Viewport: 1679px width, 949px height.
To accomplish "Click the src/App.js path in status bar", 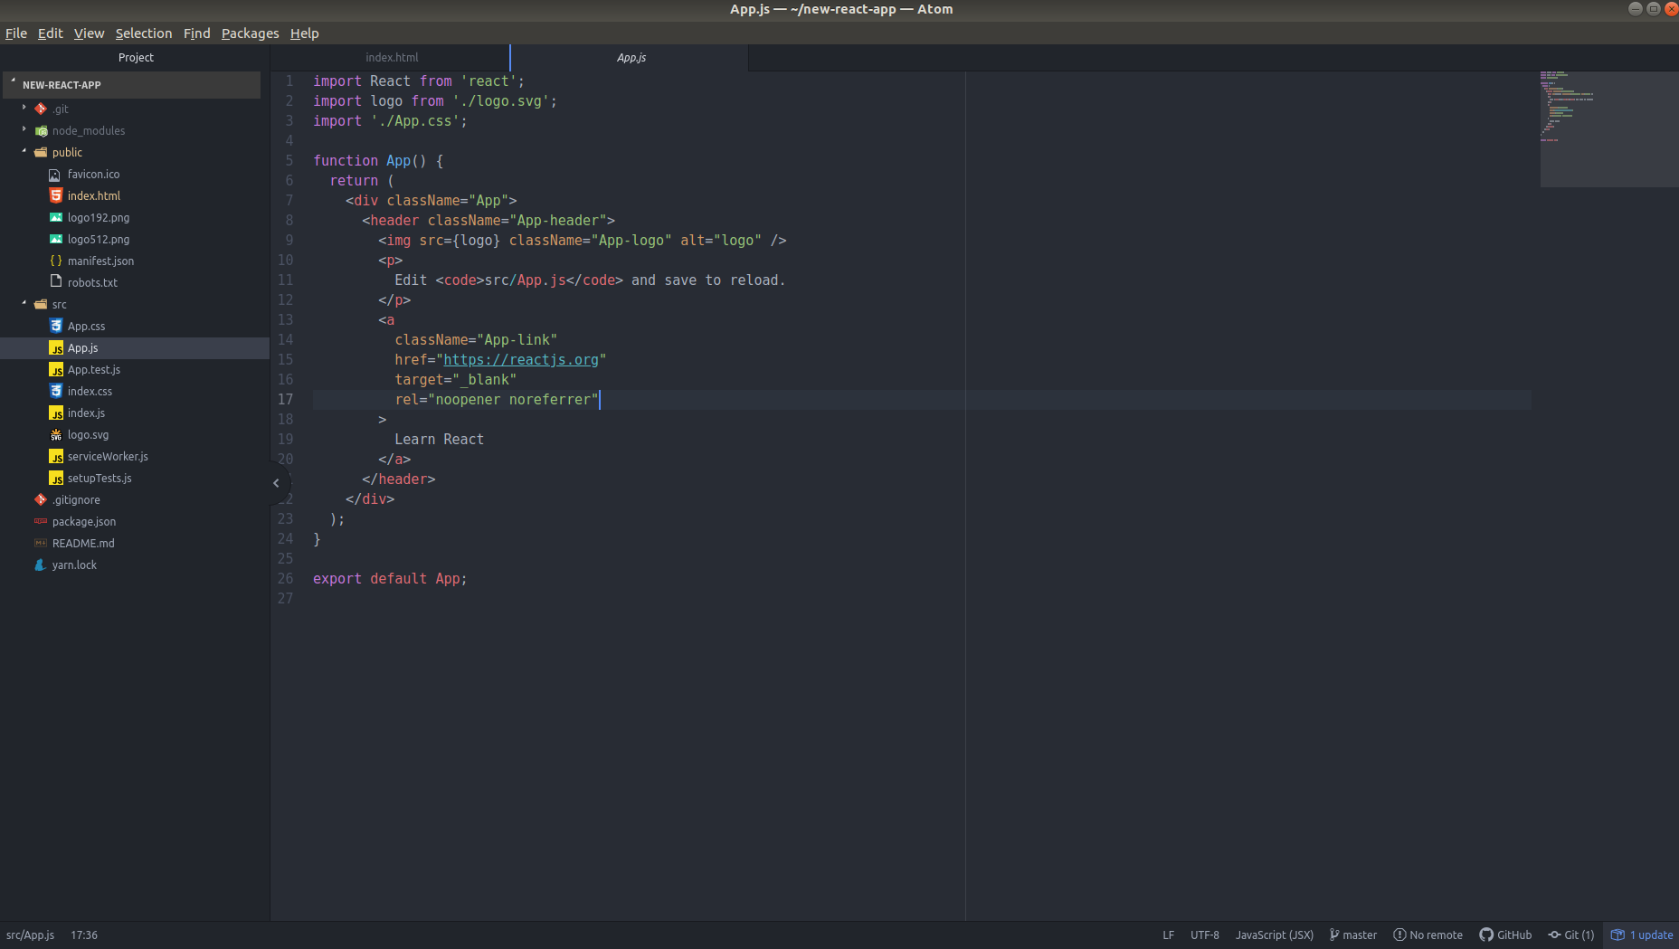I will [x=30, y=935].
